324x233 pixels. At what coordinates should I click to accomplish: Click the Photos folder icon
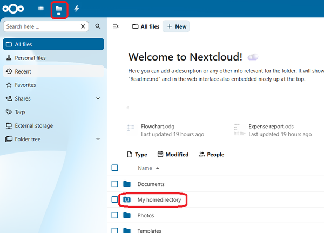click(x=127, y=215)
